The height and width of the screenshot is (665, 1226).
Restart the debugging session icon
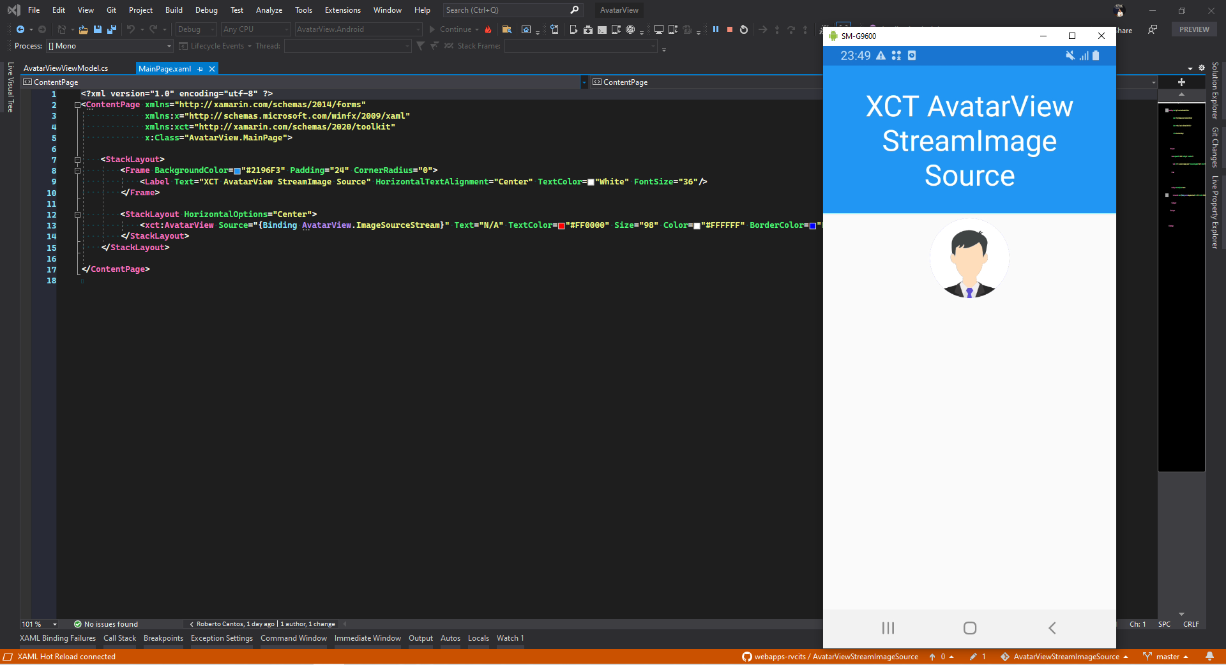743,29
